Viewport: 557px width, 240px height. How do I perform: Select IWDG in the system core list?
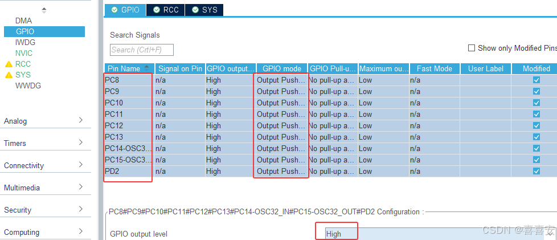[25, 43]
